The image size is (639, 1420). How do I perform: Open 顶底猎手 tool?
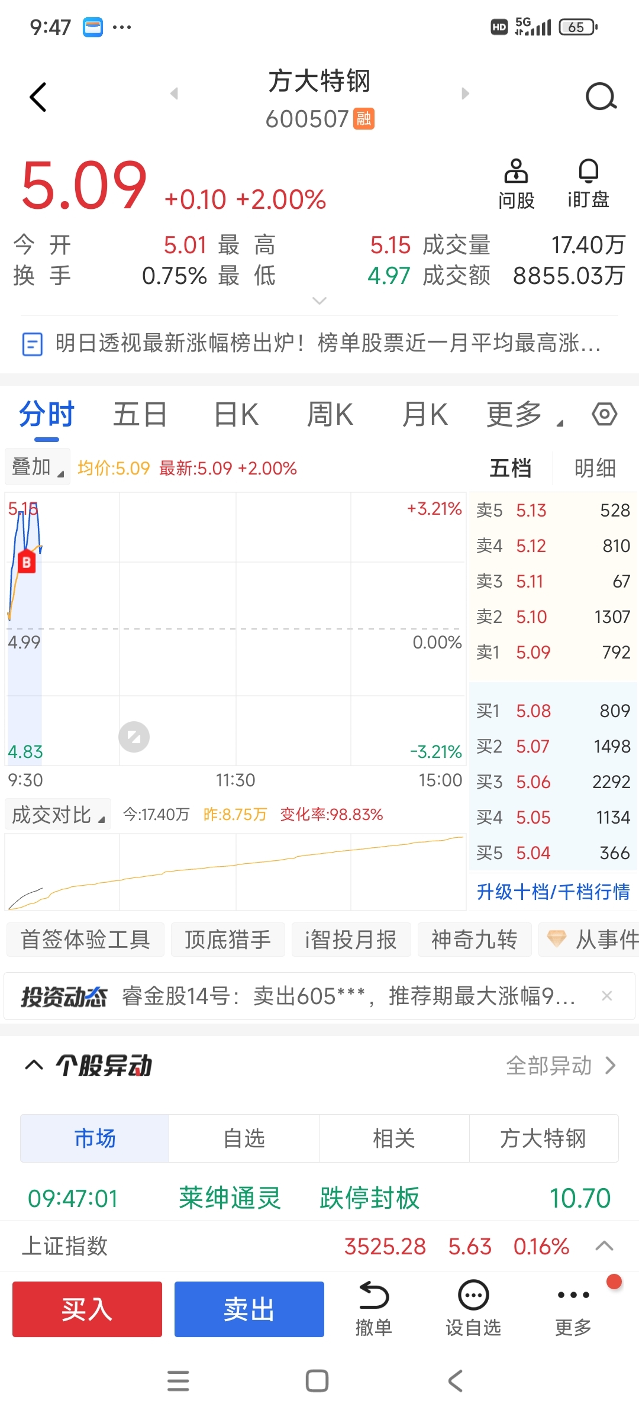pyautogui.click(x=228, y=940)
